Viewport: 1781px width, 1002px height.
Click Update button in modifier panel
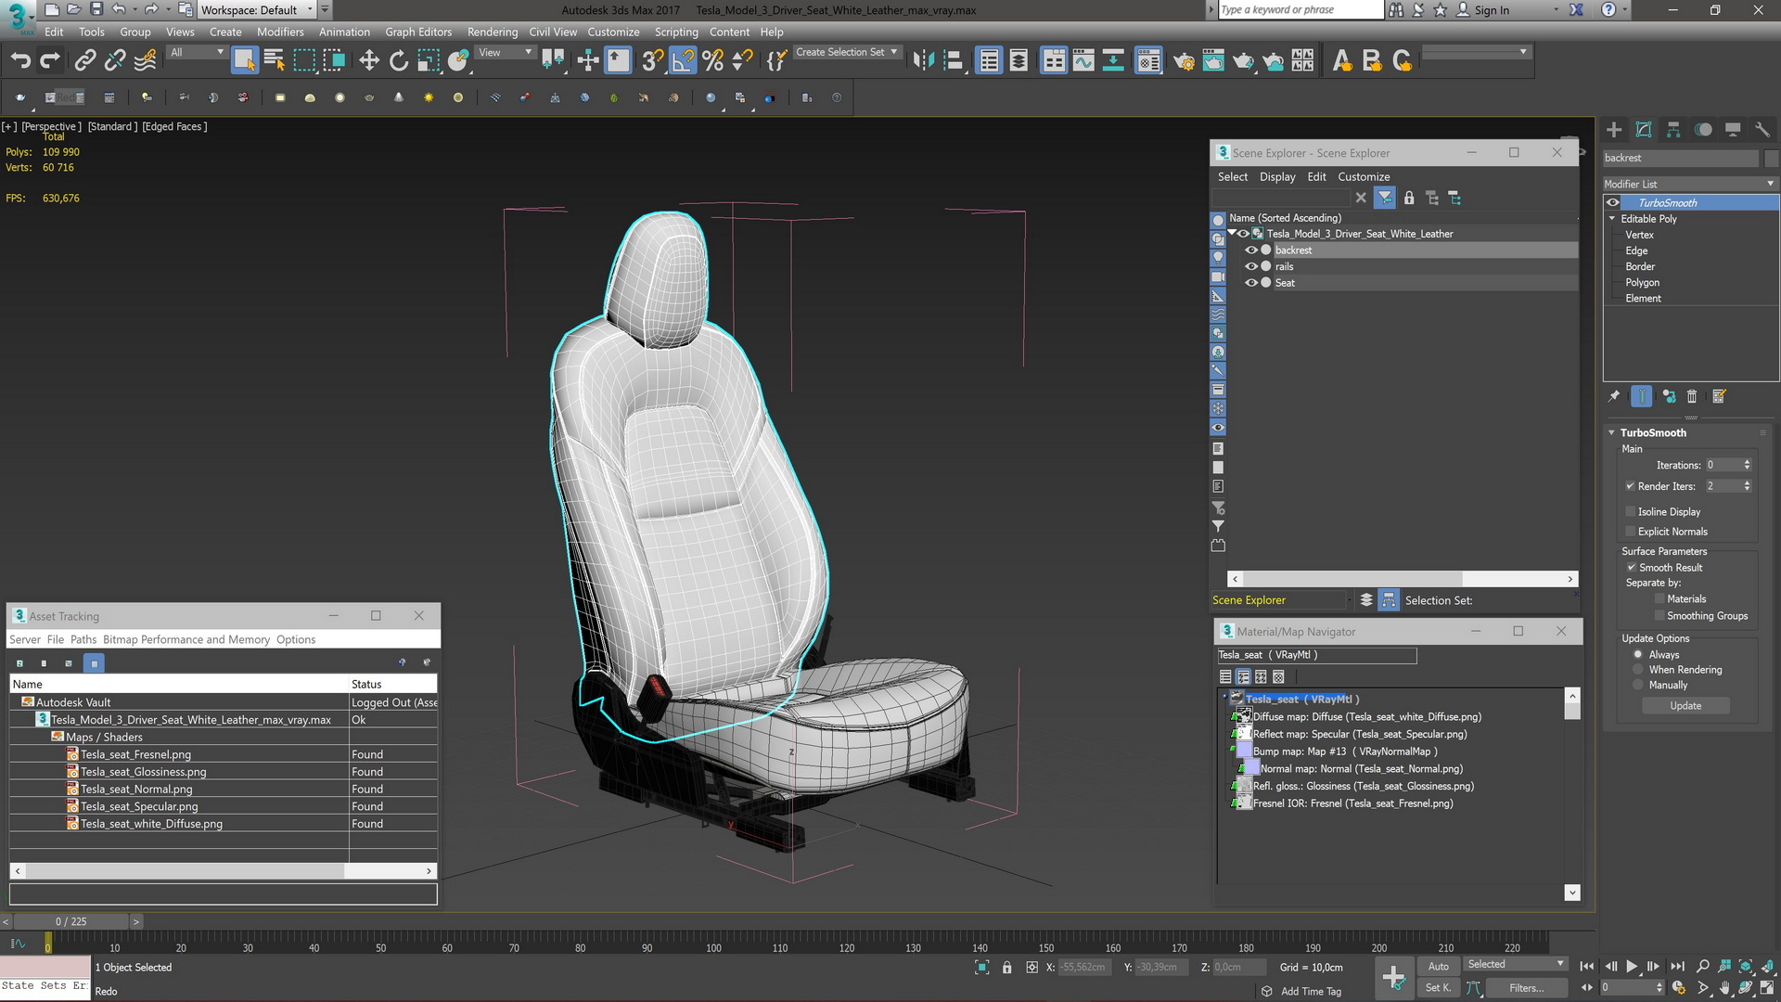(x=1685, y=705)
